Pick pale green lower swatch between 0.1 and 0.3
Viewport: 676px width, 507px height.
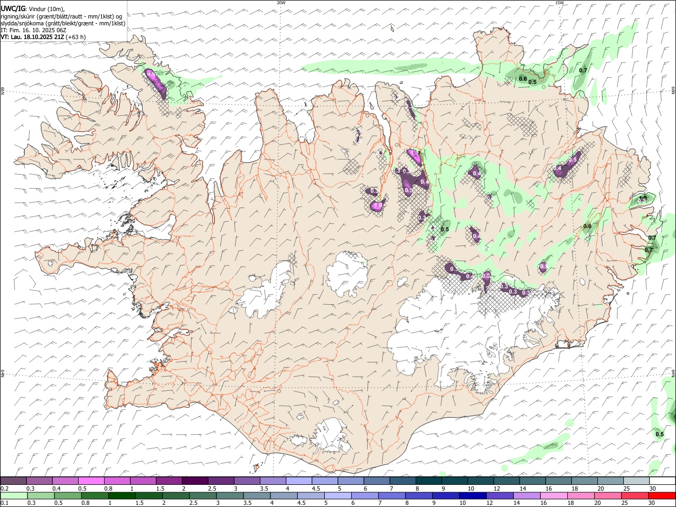click(14, 495)
